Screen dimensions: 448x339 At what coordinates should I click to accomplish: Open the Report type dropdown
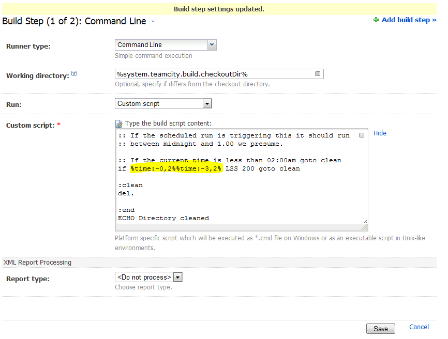point(148,277)
